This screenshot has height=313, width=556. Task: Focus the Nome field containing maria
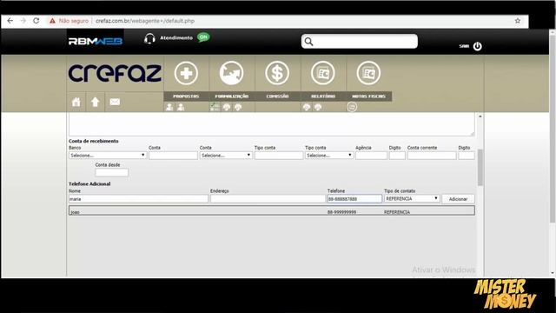point(138,199)
